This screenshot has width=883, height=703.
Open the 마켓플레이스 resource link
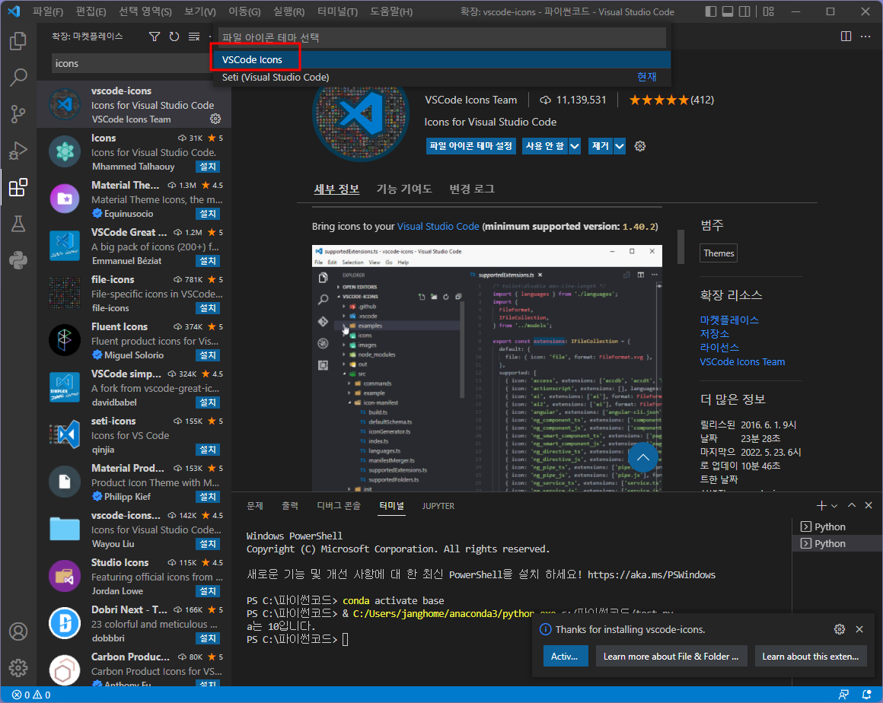pyautogui.click(x=729, y=320)
